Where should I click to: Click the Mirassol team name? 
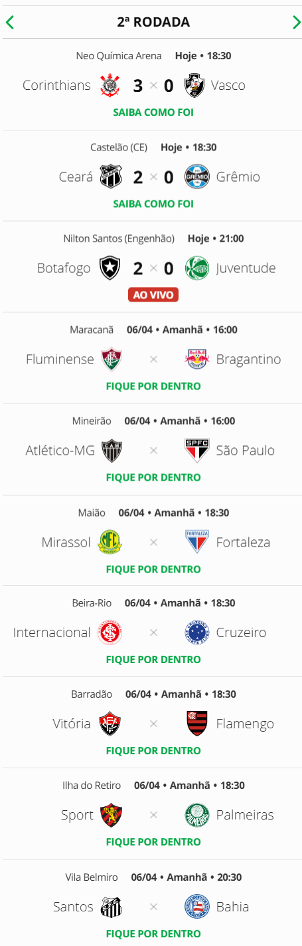tap(66, 542)
